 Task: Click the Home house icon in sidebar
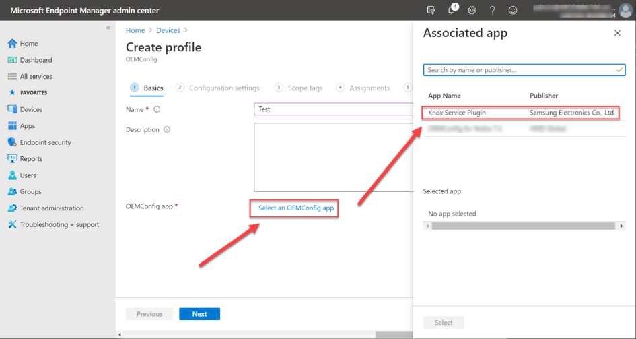[x=13, y=43]
